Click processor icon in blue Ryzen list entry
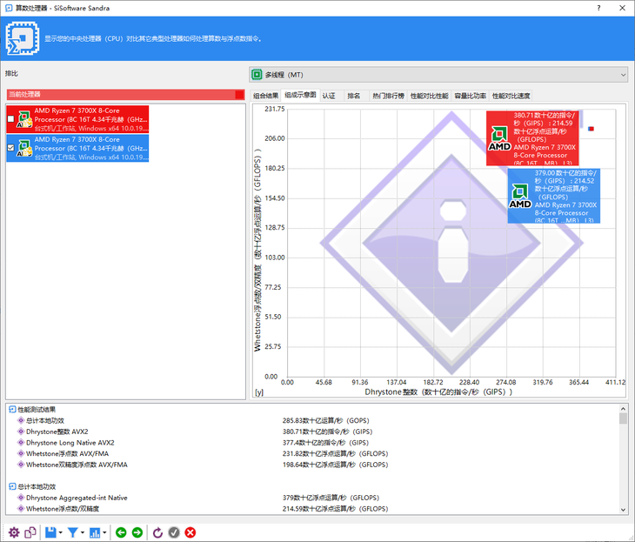The image size is (635, 542). click(x=24, y=148)
